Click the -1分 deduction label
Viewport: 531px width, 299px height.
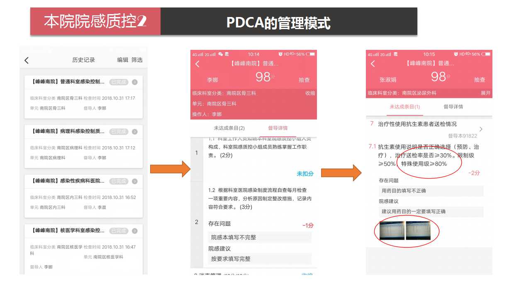tap(308, 225)
